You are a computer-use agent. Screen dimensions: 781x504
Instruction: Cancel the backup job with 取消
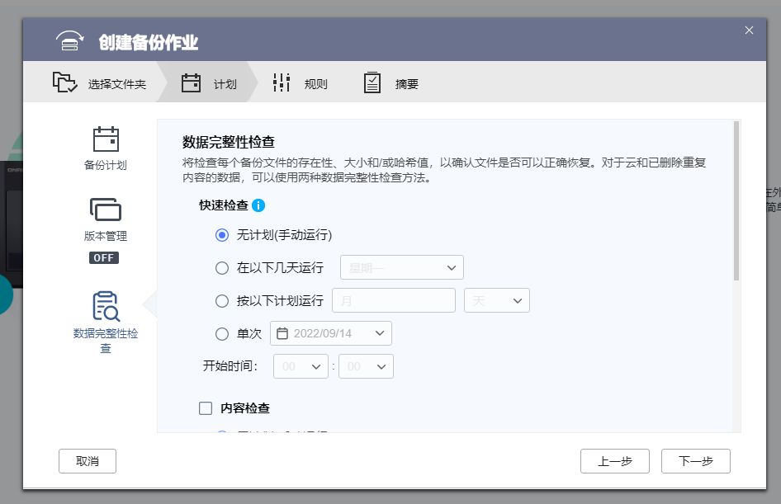(87, 461)
